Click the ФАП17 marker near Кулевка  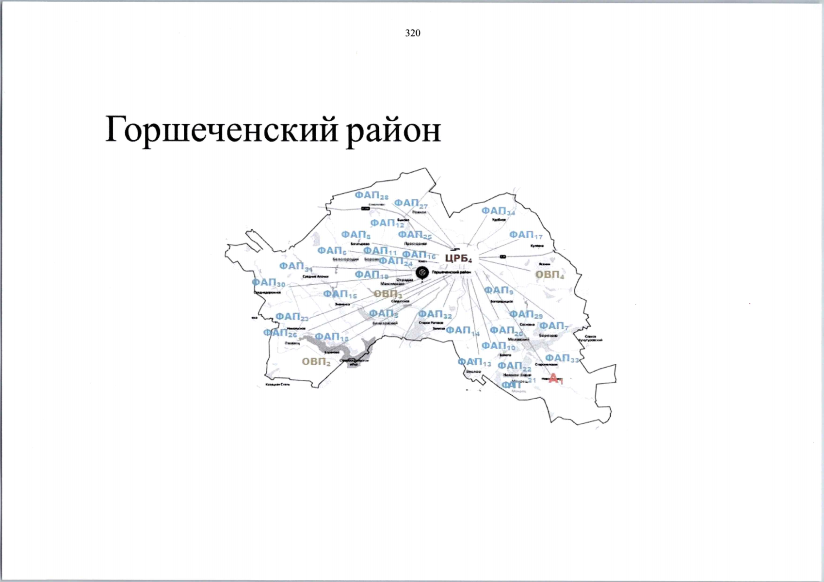tap(526, 233)
